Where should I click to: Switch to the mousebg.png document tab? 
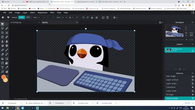coord(16,22)
